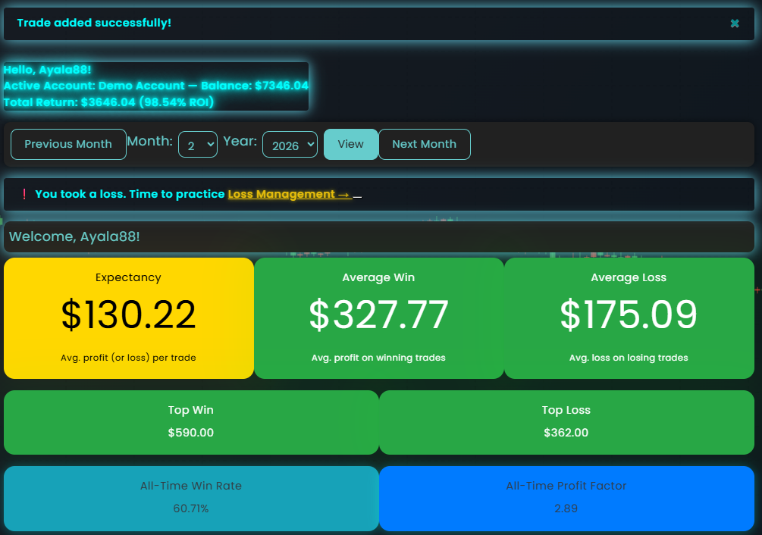Image resolution: width=762 pixels, height=535 pixels.
Task: Click the red exclamation mark icon
Action: tap(24, 194)
